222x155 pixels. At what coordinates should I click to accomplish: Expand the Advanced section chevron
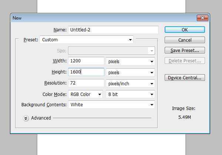tap(26, 118)
